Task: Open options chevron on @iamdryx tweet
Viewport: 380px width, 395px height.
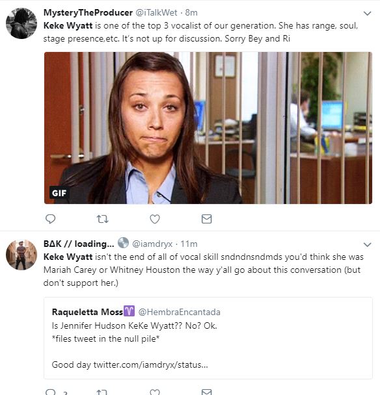Action: (367, 244)
